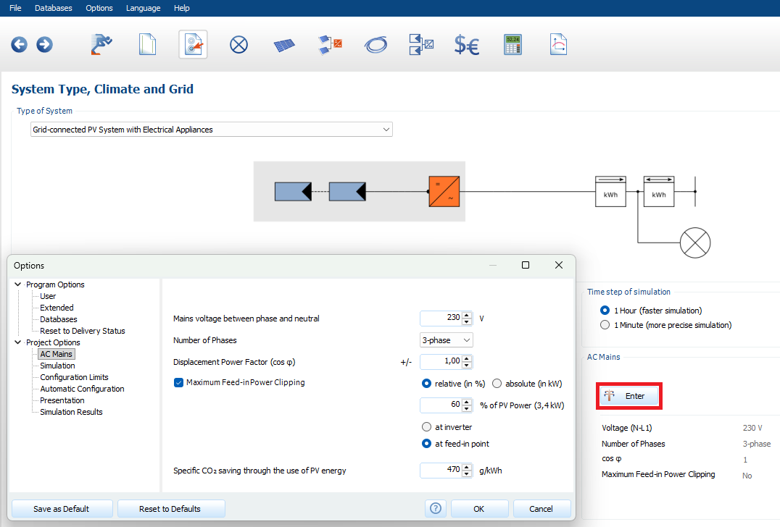Open the PV modules panel icon

tap(284, 45)
